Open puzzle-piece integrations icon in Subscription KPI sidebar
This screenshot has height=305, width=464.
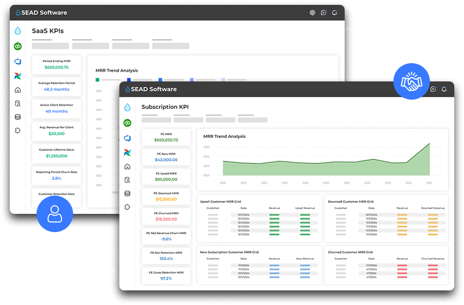tap(127, 207)
